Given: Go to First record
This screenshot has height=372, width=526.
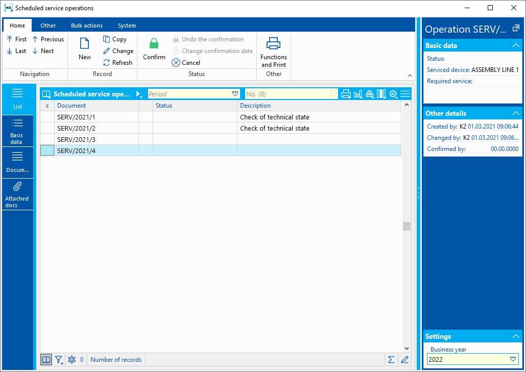Looking at the screenshot, I should 16,39.
